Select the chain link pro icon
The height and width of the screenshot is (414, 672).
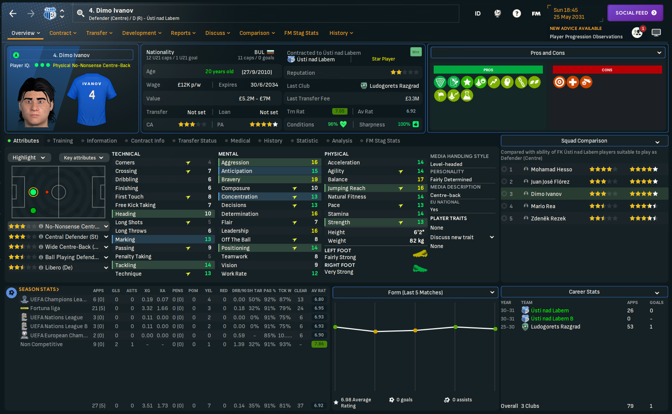click(x=521, y=82)
